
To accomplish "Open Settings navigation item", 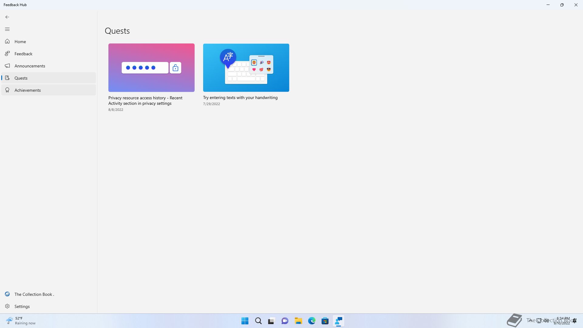I will pos(49,306).
